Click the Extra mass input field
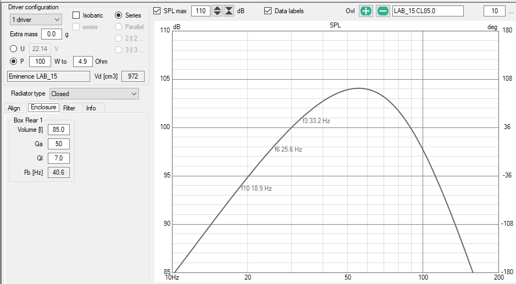516x284 pixels. 52,34
